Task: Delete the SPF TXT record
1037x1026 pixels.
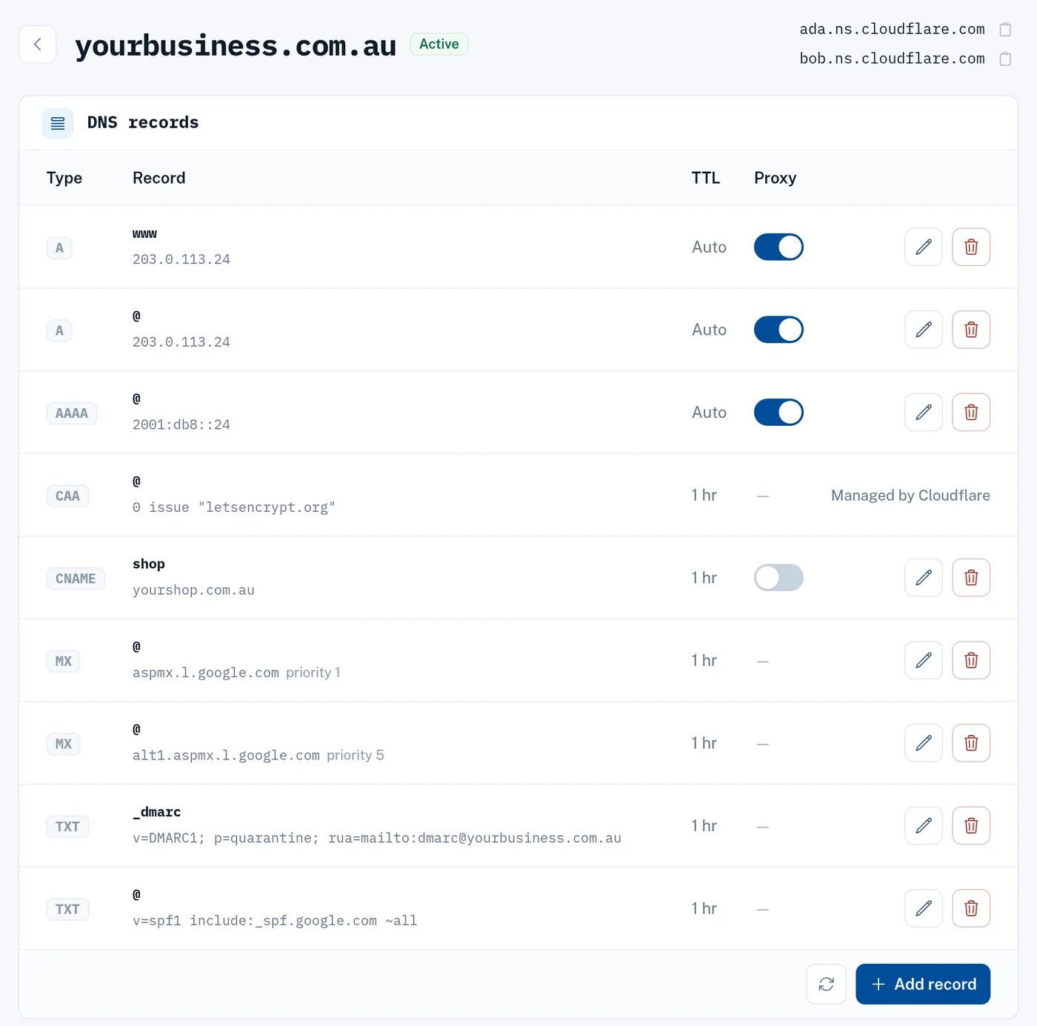Action: tap(971, 908)
